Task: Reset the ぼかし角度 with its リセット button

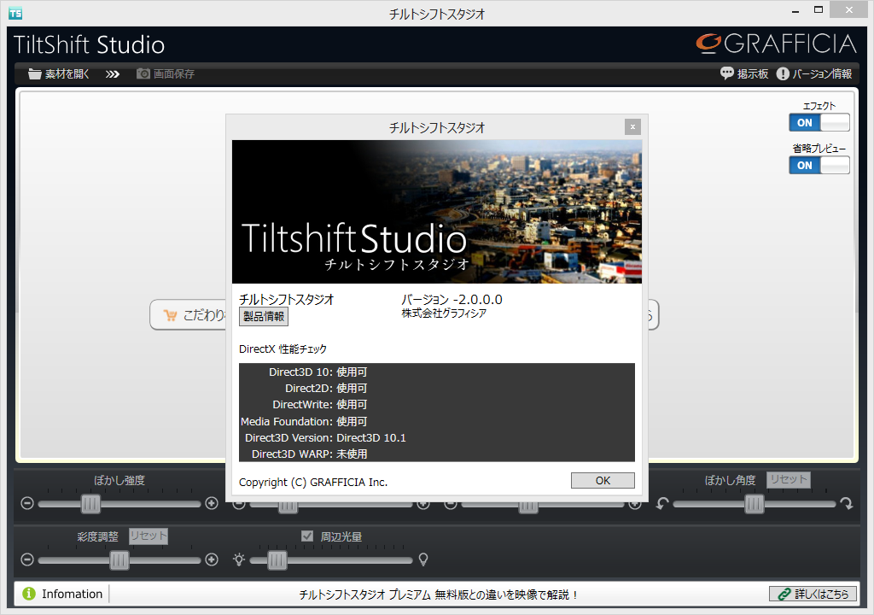Action: [788, 479]
